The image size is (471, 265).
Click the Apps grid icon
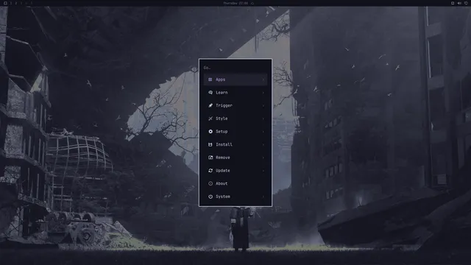tap(210, 79)
